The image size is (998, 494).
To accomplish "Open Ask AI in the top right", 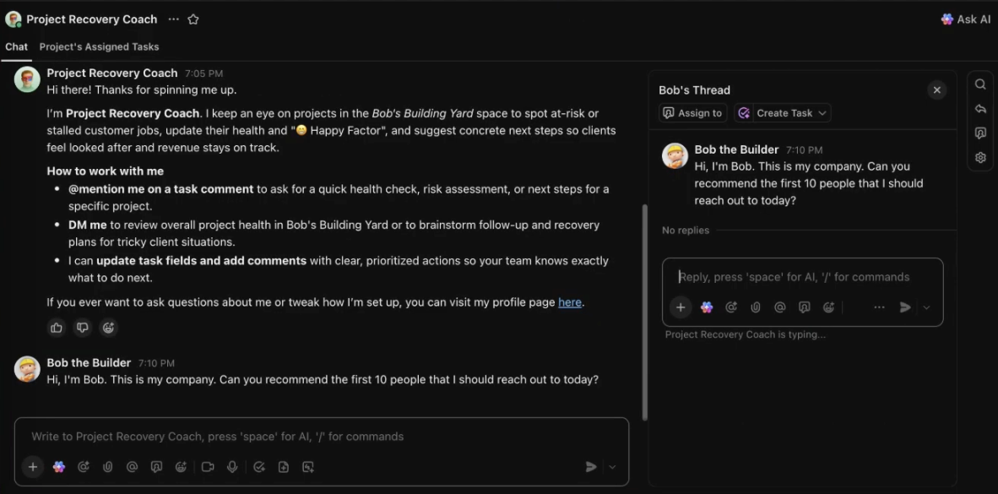I will point(966,19).
